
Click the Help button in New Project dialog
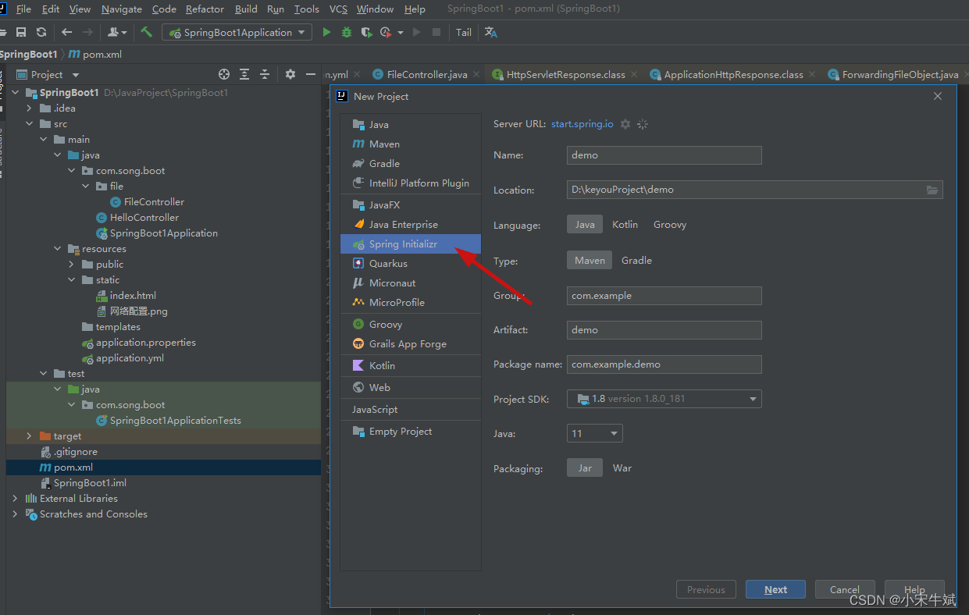click(x=914, y=589)
